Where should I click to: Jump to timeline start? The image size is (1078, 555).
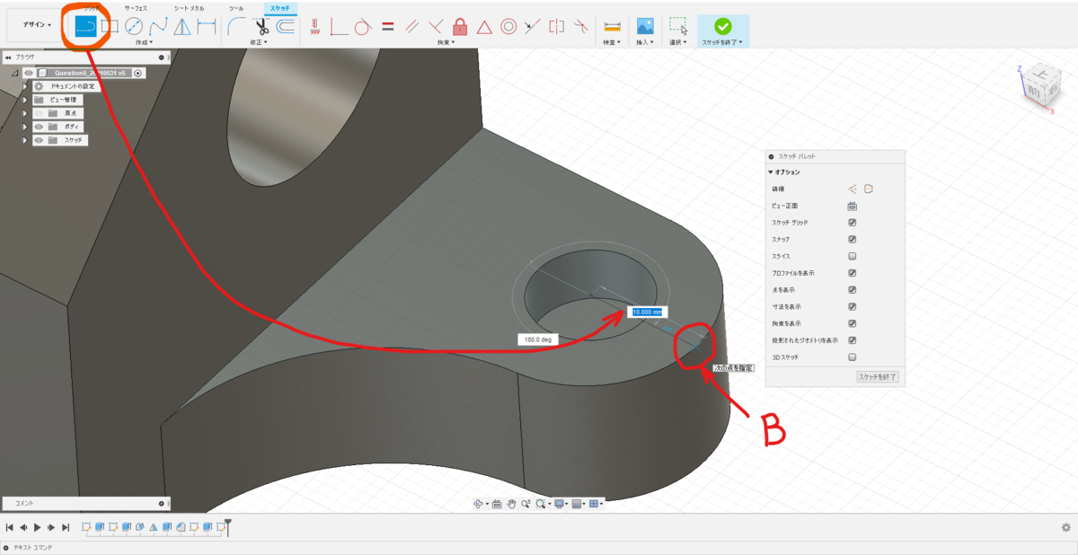[9, 527]
